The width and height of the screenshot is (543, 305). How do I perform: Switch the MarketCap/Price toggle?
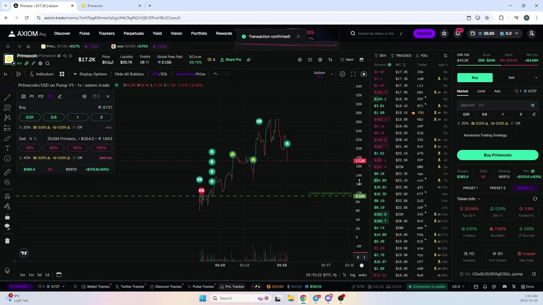[x=190, y=74]
